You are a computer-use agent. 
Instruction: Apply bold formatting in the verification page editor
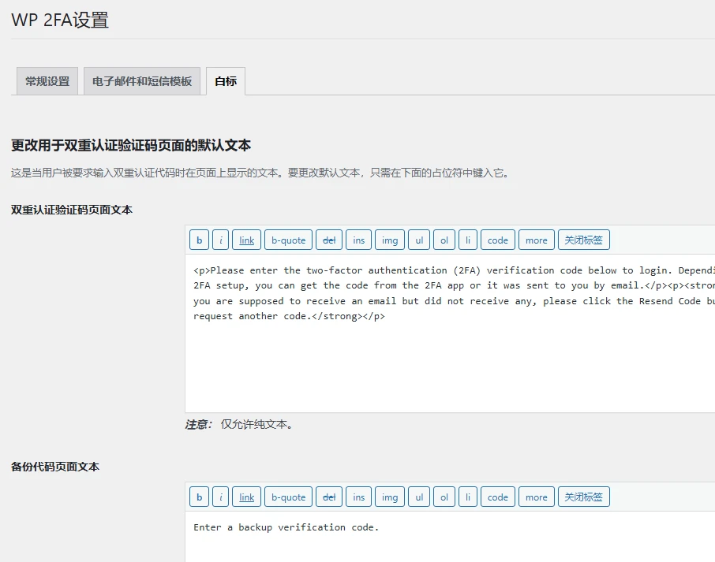tap(199, 240)
